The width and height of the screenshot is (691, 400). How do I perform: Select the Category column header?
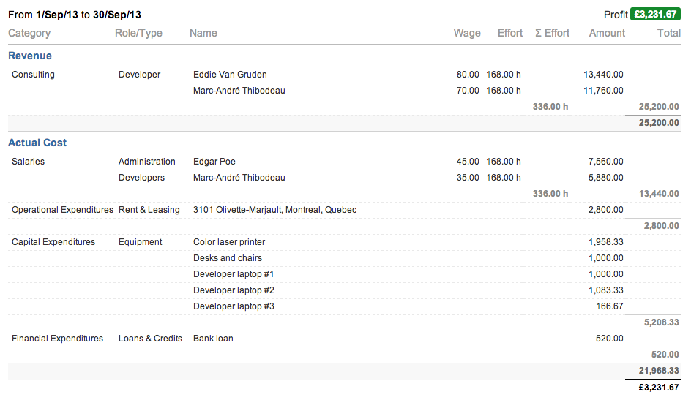(x=29, y=33)
